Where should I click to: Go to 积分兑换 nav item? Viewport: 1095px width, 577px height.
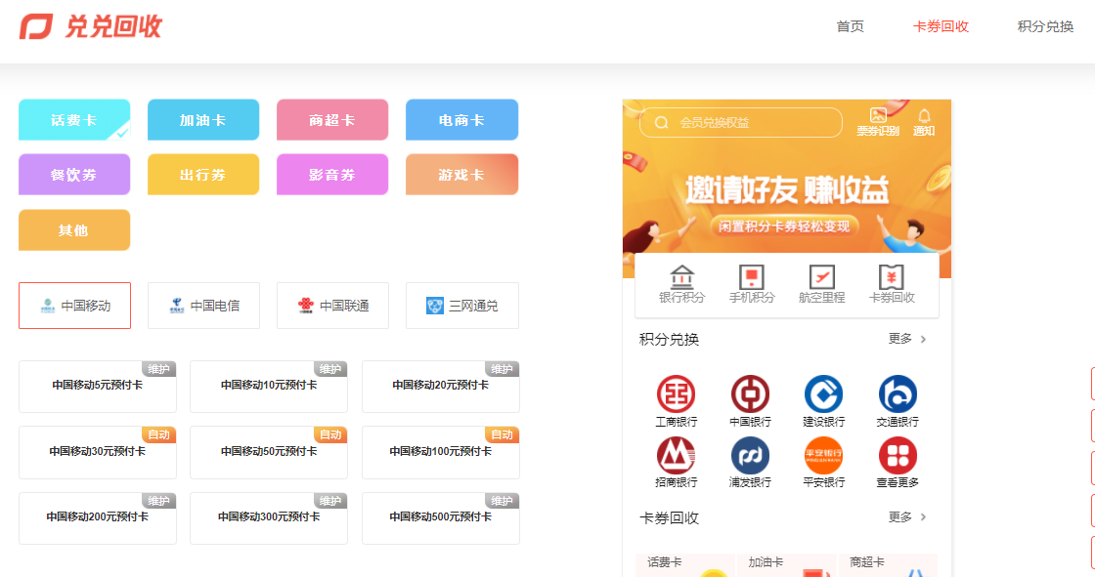(1045, 26)
